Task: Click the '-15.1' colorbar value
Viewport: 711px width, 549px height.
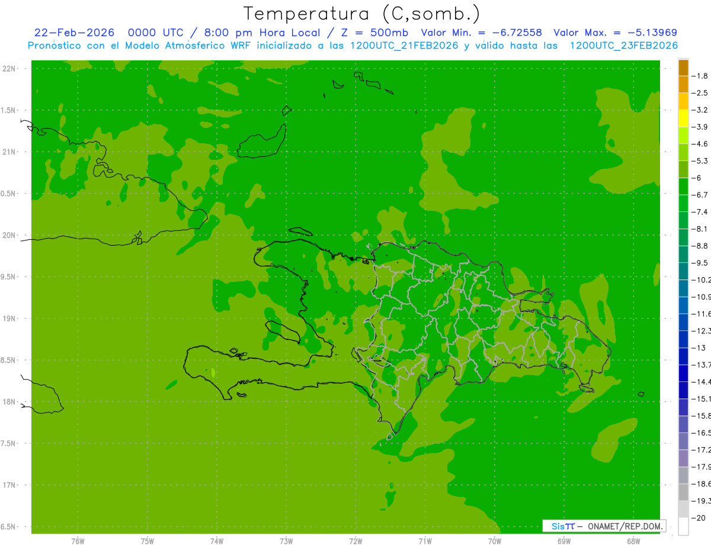Action: point(702,399)
